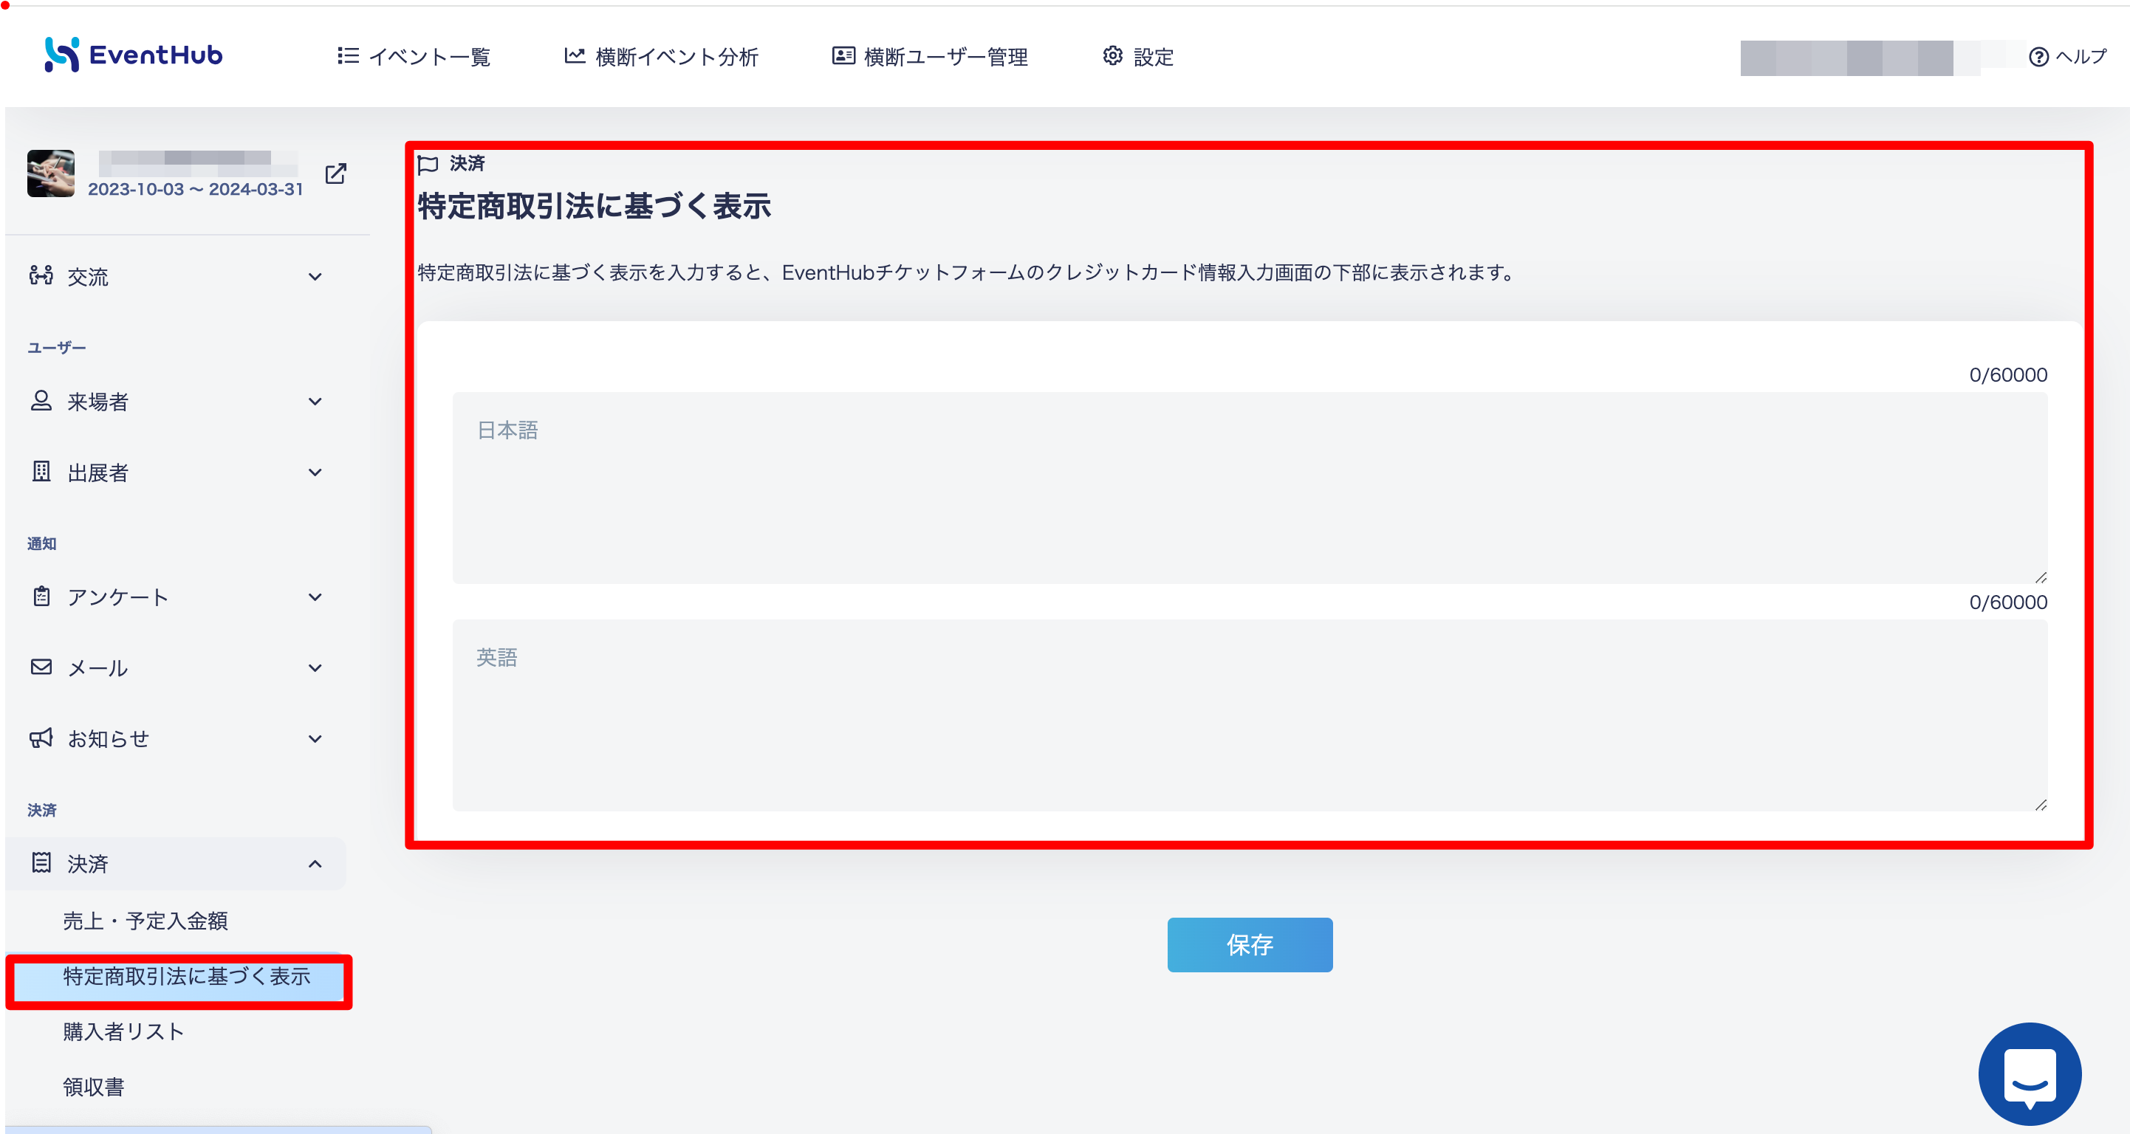Viewport: 2130px width, 1134px height.
Task: Select the 来場者 sidebar item
Action: pos(175,401)
